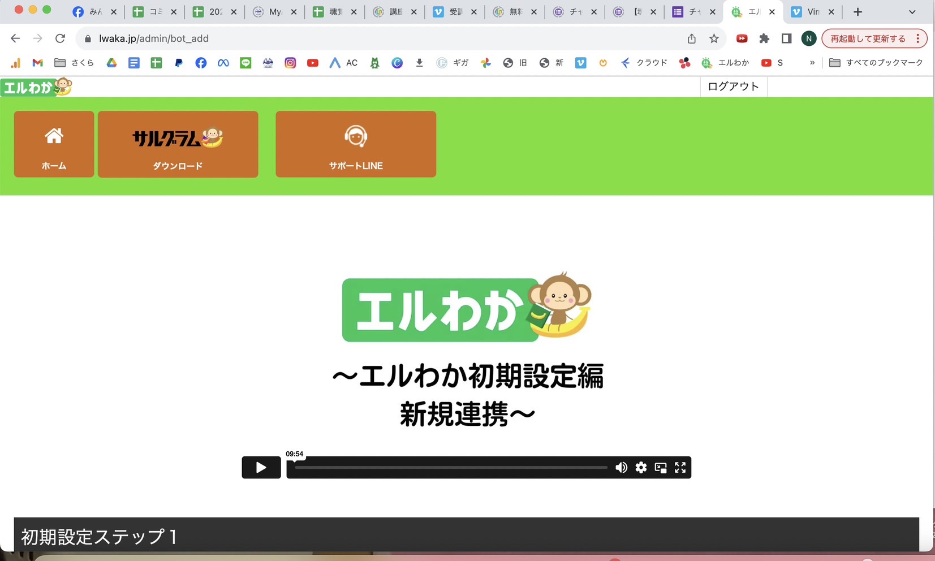Image resolution: width=935 pixels, height=561 pixels.
Task: Open the Instagram bookmark
Action: coord(290,63)
